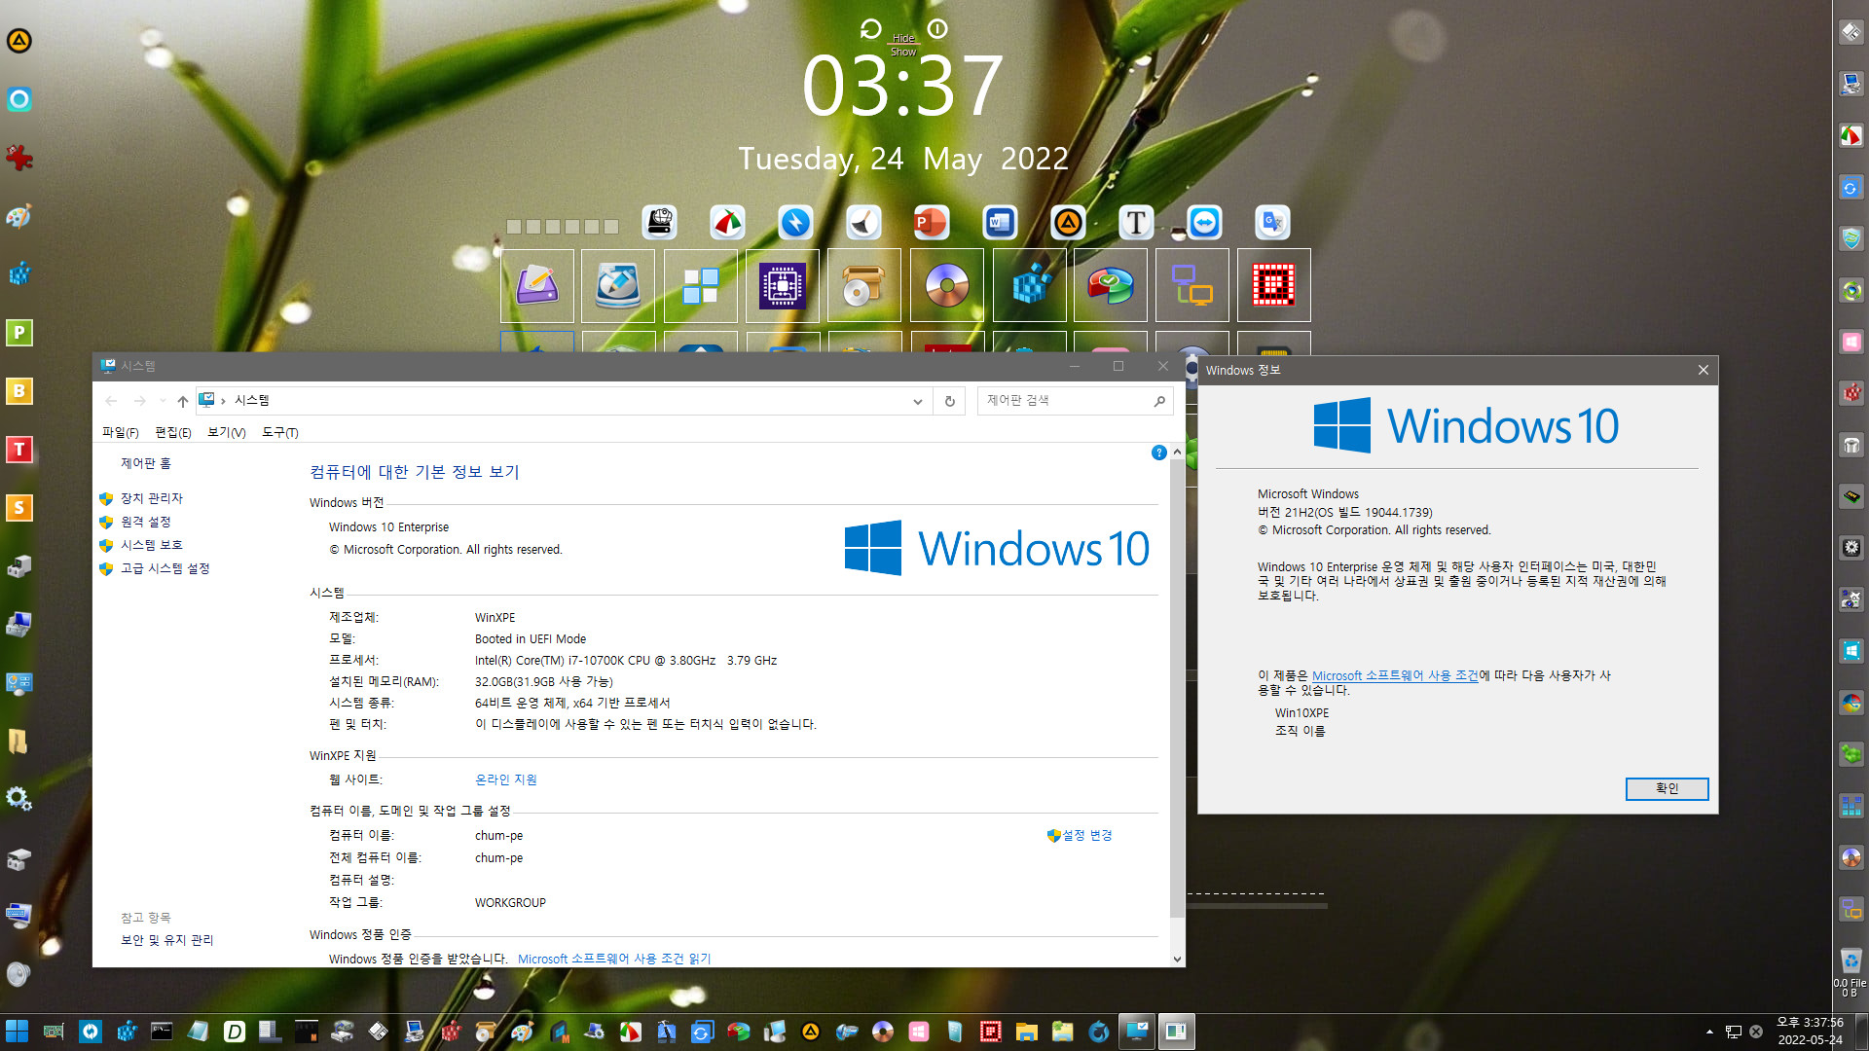Click System window vertical scrollbar up arrow
This screenshot has width=1869, height=1051.
coord(1177,453)
